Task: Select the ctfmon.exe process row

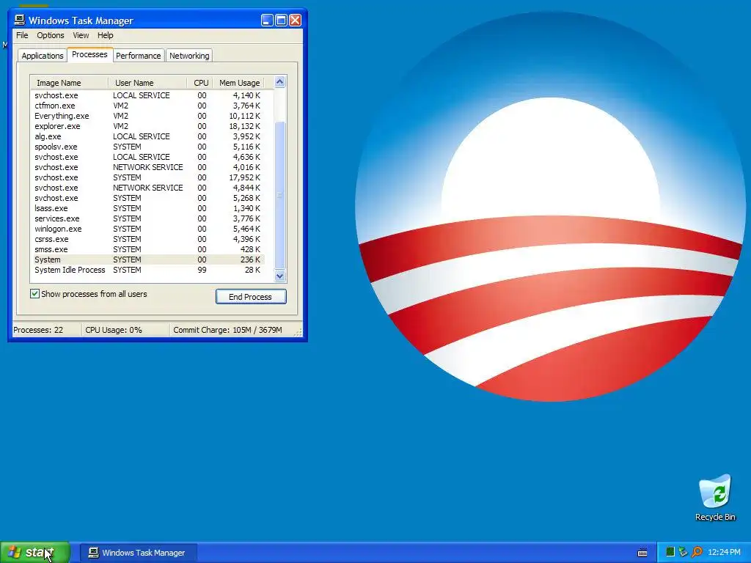Action: [x=147, y=106]
